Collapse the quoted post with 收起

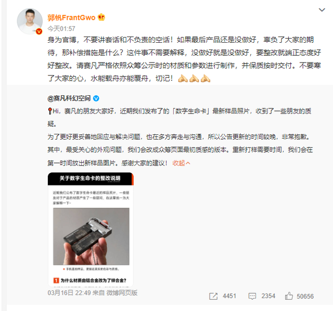click(181, 163)
